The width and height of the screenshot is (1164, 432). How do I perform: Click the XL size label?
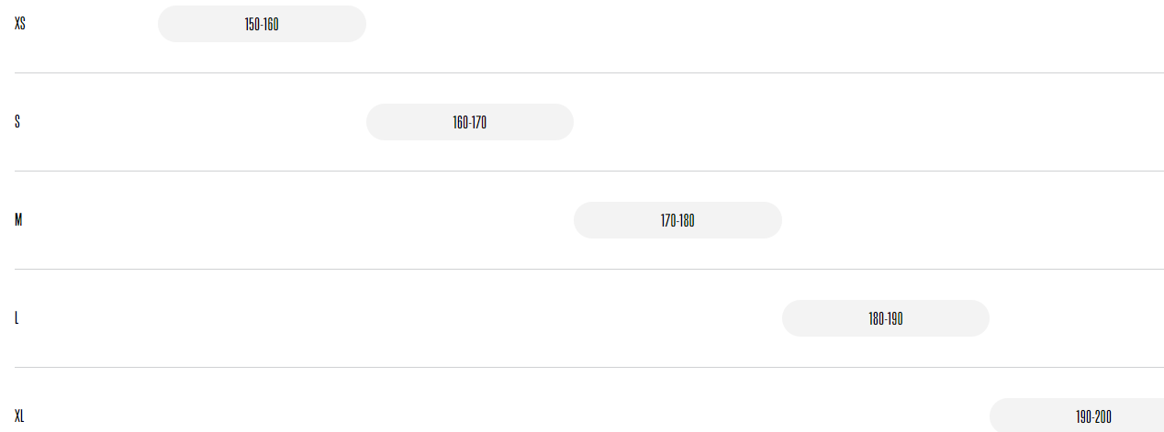click(x=19, y=416)
